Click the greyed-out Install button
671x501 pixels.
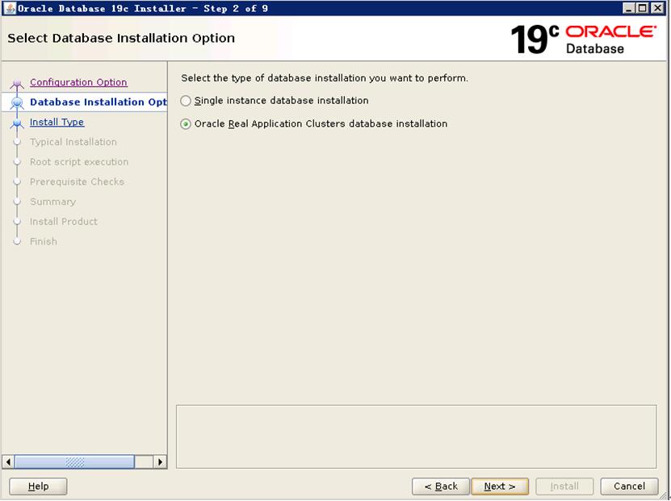tap(564, 486)
